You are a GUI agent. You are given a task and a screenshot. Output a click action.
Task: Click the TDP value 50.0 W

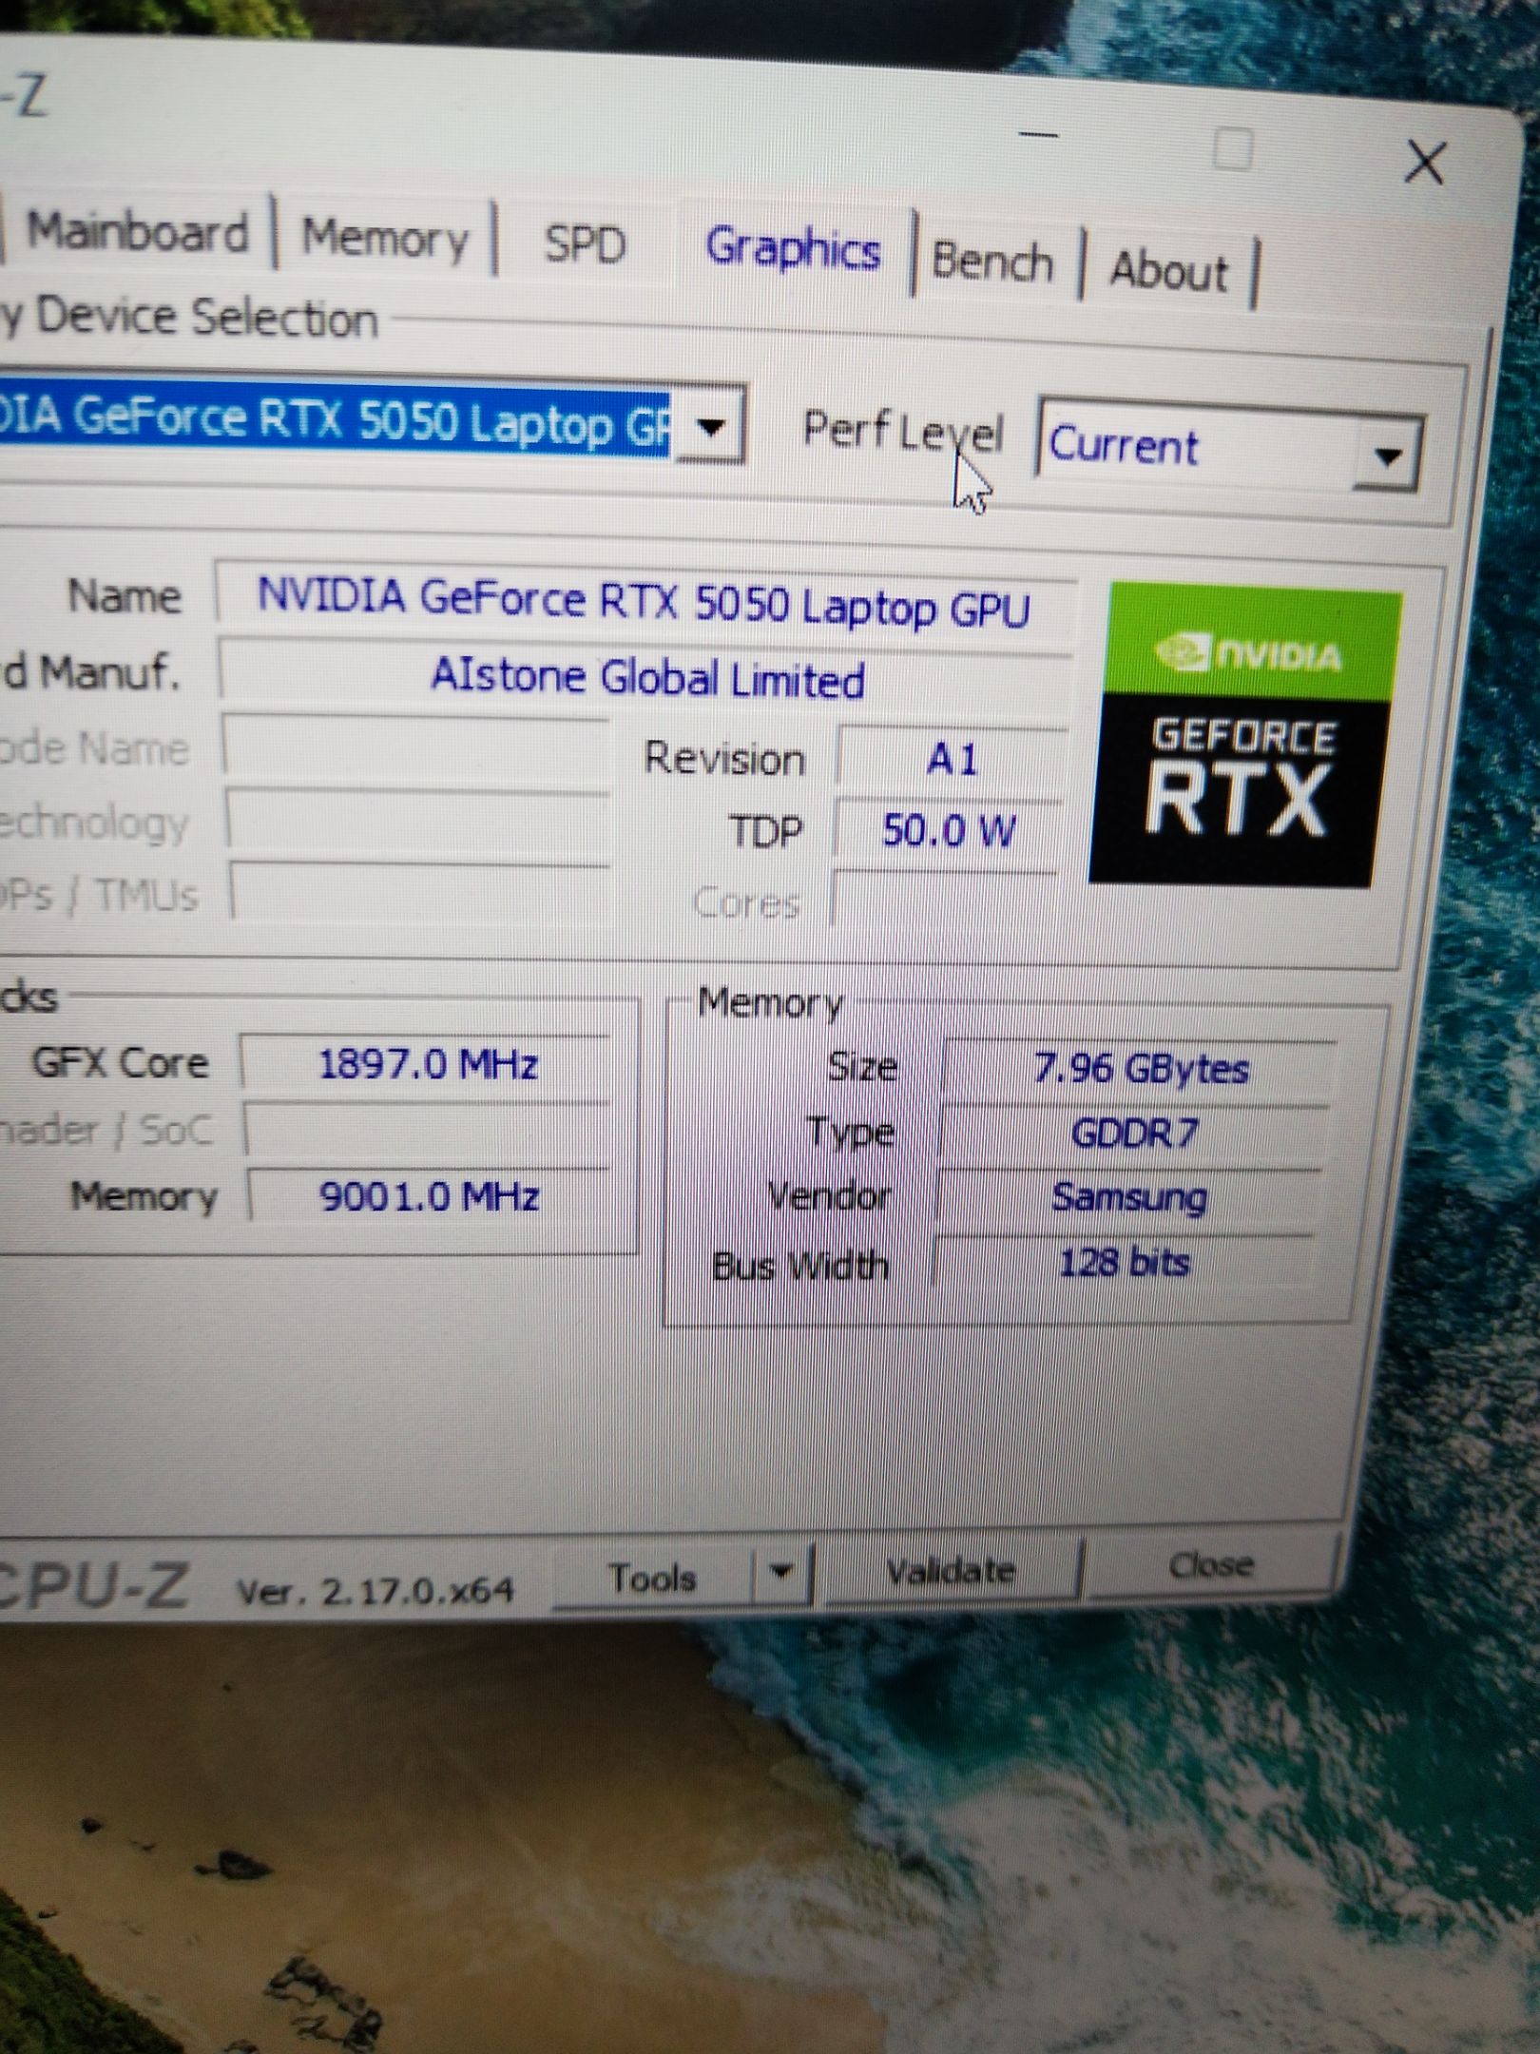pos(949,832)
